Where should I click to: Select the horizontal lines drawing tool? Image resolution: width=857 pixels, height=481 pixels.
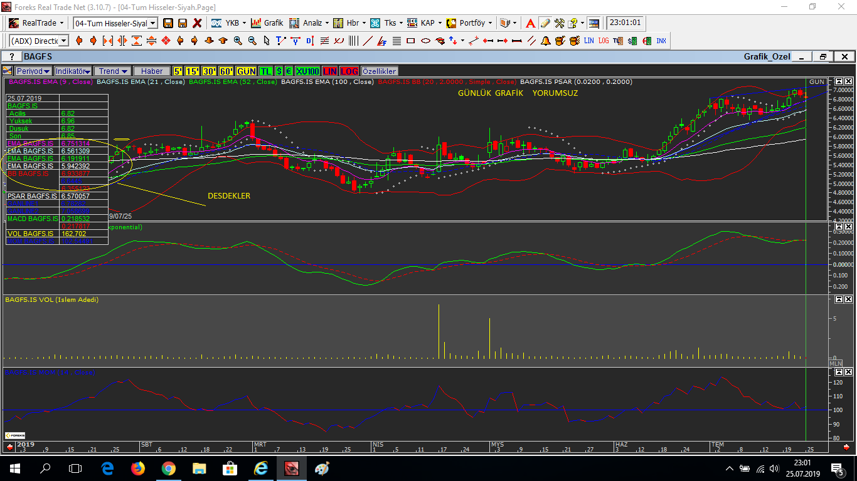pyautogui.click(x=397, y=41)
